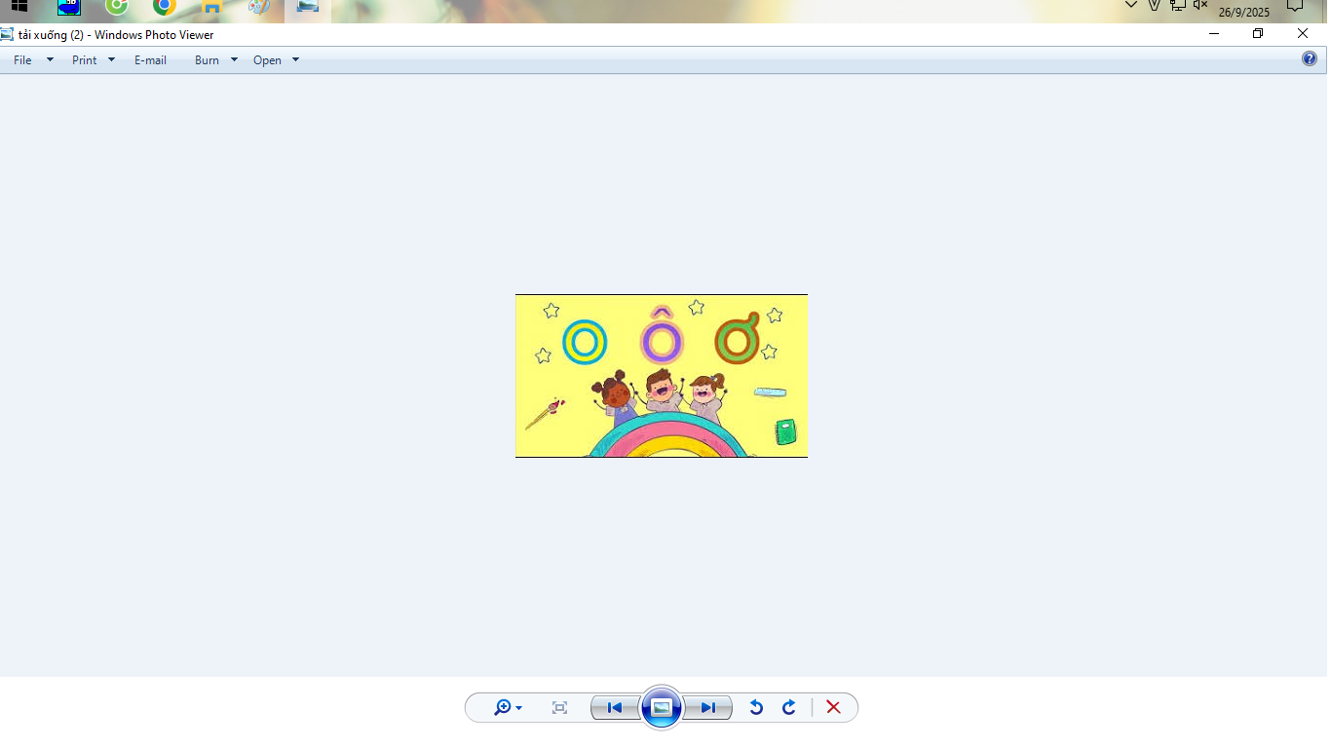This screenshot has width=1331, height=748.
Task: Open Google Chrome from the taskbar
Action: point(164,7)
